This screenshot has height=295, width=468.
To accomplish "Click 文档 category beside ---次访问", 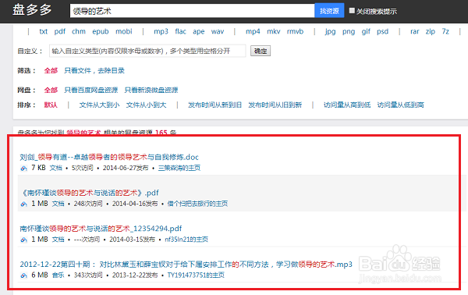I will (58, 240).
